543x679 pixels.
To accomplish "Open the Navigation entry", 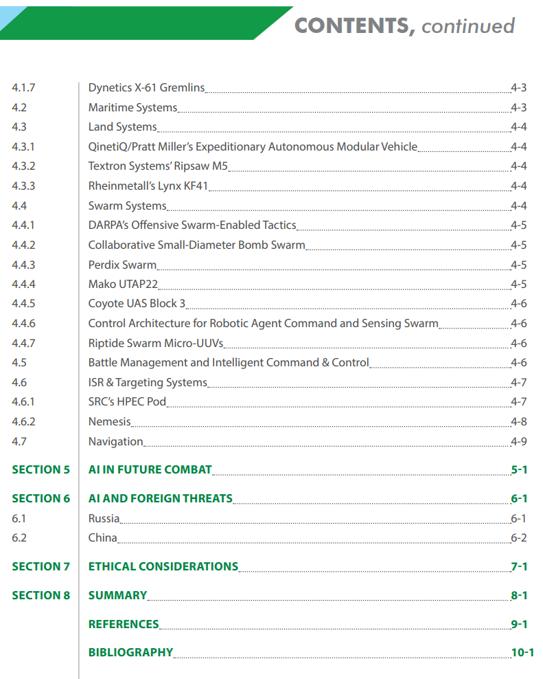I will (115, 442).
